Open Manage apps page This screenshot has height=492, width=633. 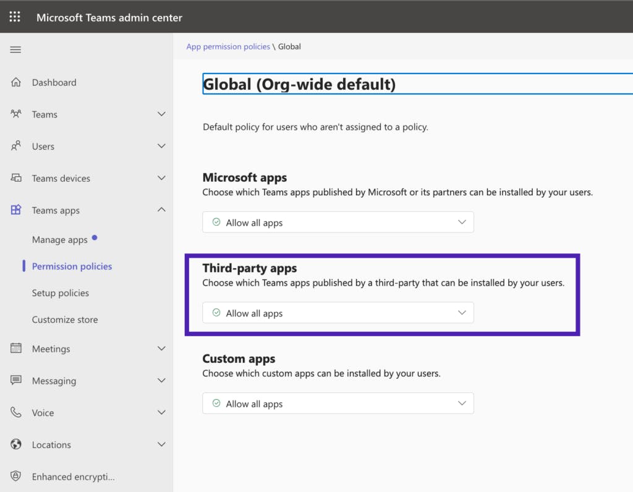pyautogui.click(x=60, y=240)
